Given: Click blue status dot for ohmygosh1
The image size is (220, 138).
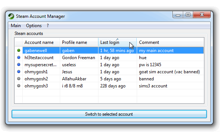Looking at the screenshot, I should 19,71.
